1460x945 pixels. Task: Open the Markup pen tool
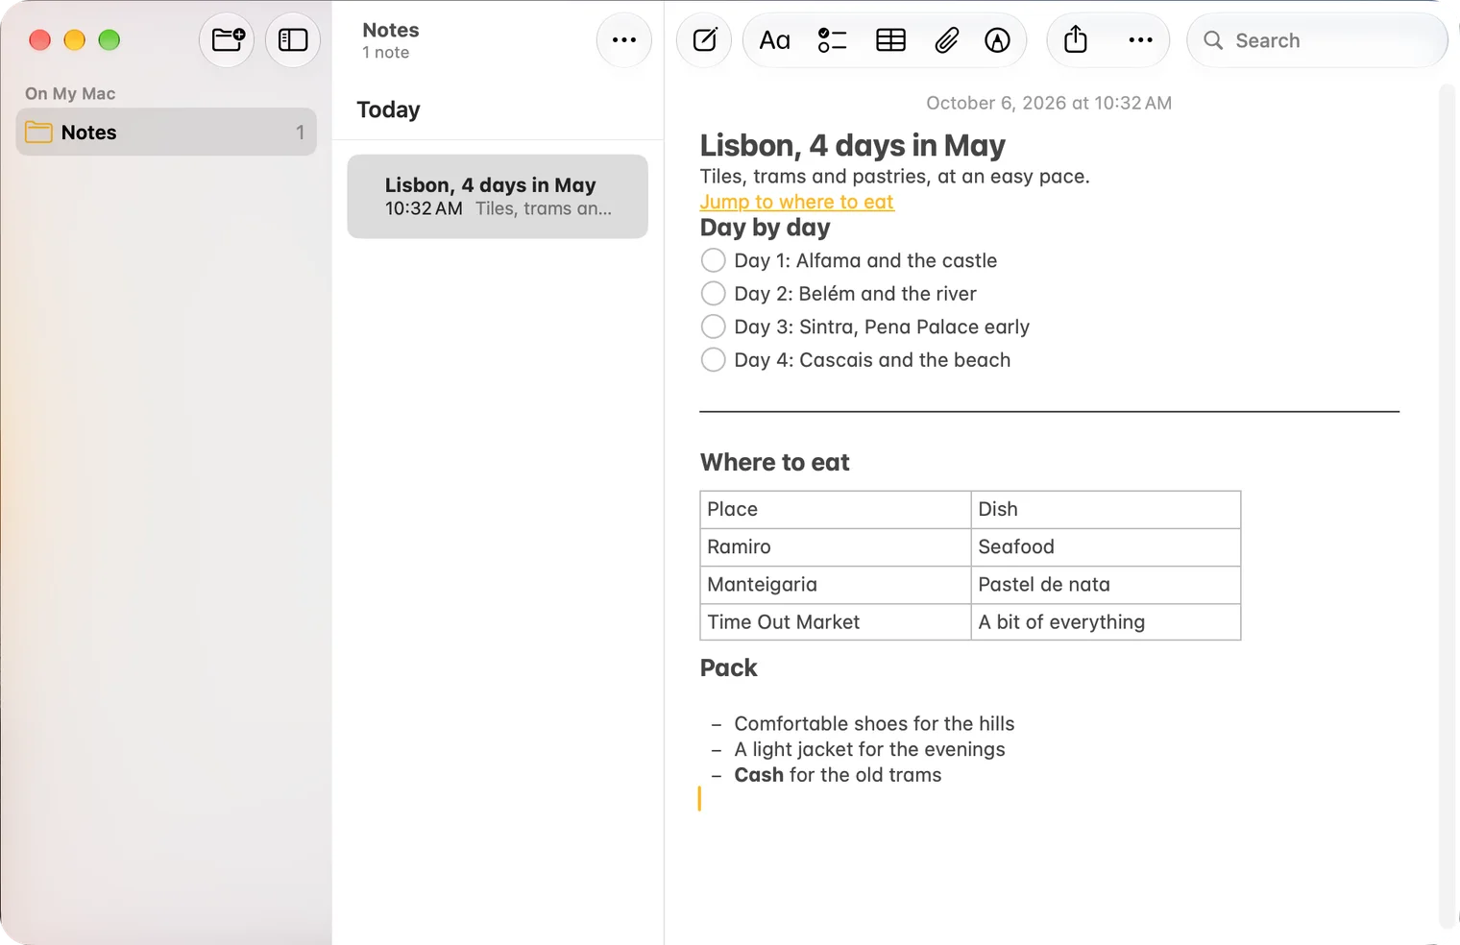click(997, 40)
